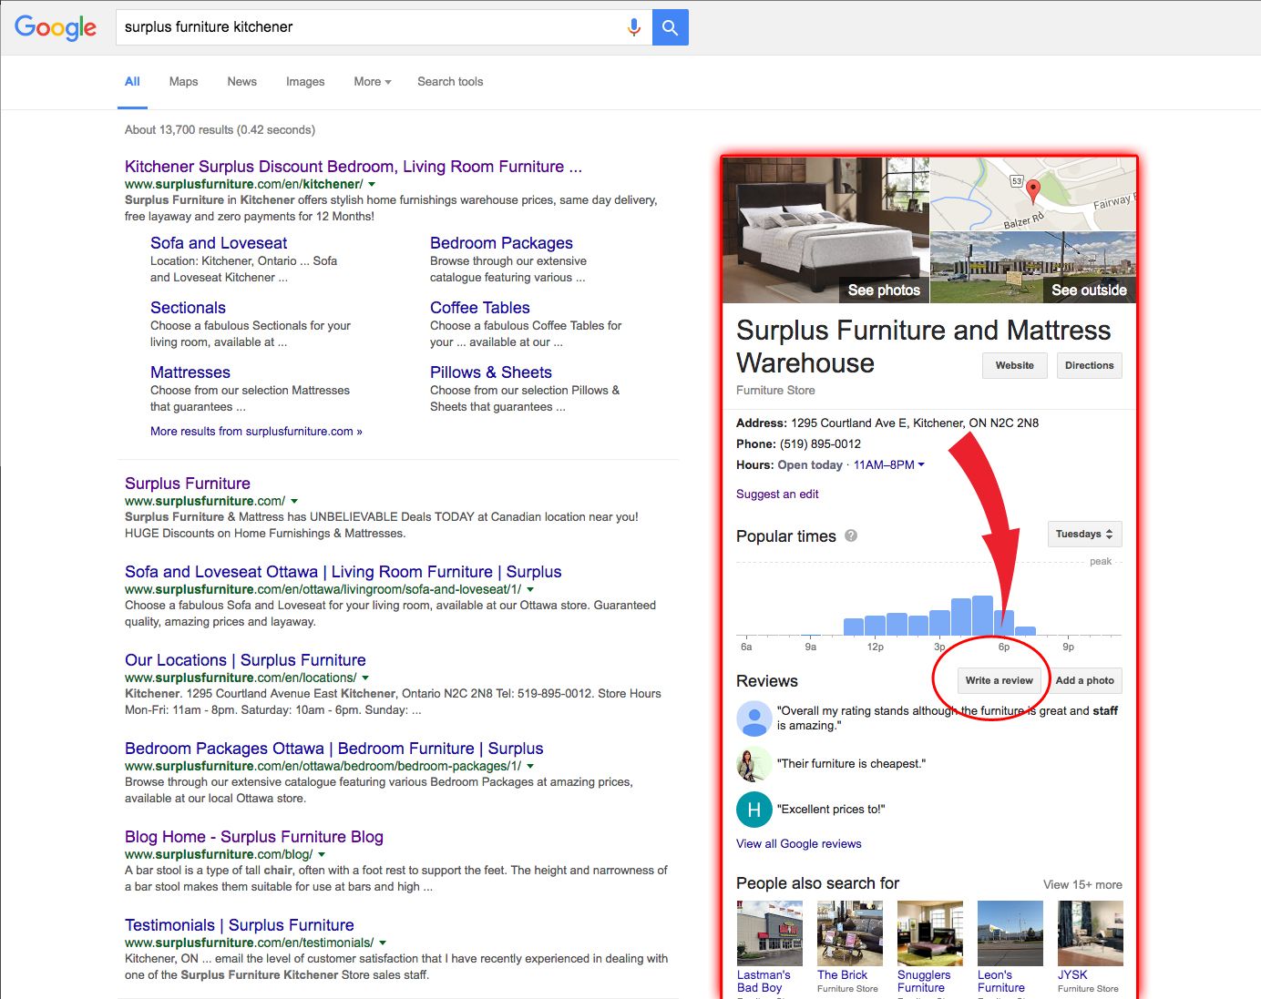Open 'Bedroom Packages Ottawa' result
The width and height of the screenshot is (1261, 999).
click(334, 749)
